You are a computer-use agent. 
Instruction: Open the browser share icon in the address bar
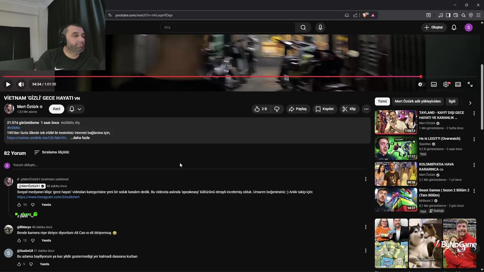(x=355, y=15)
